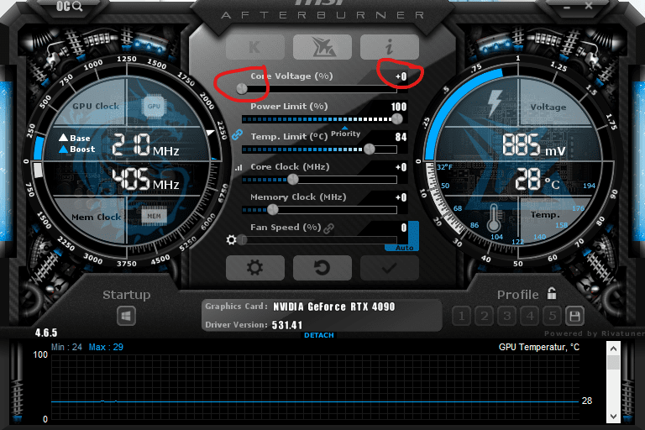Open the OC Scanner search icon
This screenshot has height=430, width=645.
[69, 6]
